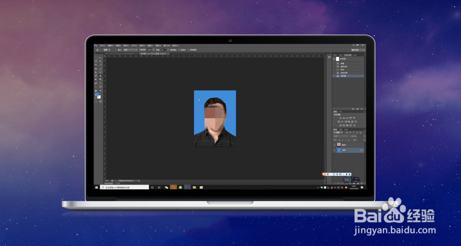Viewport: 461px width, 246px height.
Task: Select the Eyedropper tool
Action: click(100, 64)
